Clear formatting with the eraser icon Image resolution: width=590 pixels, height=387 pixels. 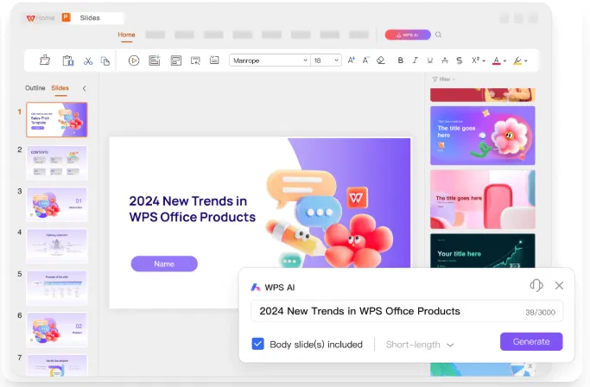point(381,60)
